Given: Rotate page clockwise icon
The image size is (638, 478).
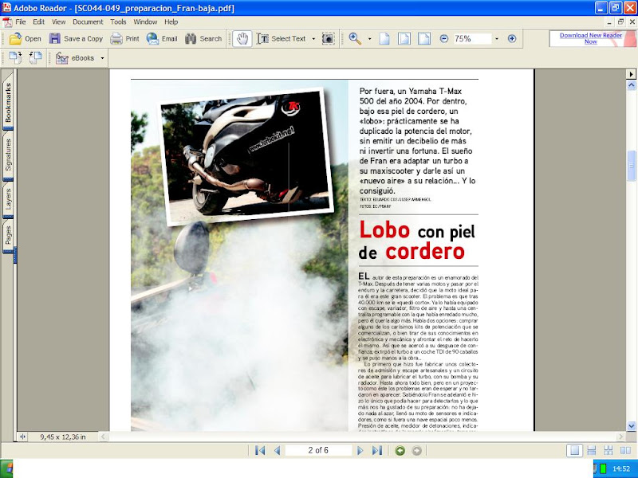Looking at the screenshot, I should (15, 57).
